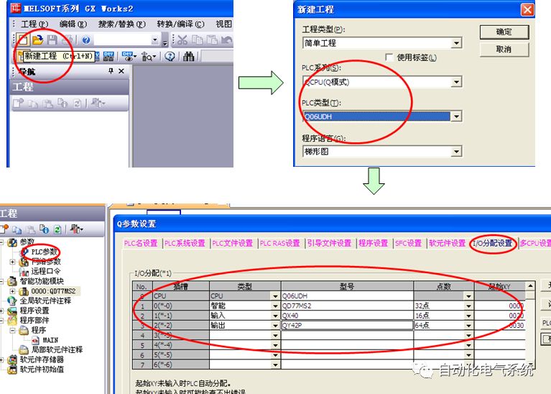The width and height of the screenshot is (551, 394).
Task: Select the MAIN program tree item
Action: 50,340
